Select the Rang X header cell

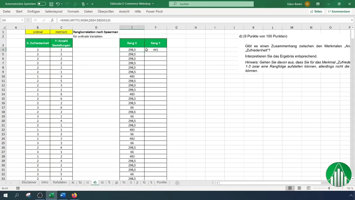click(132, 43)
